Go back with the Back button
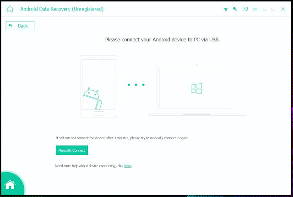The image size is (293, 197). coord(20,26)
